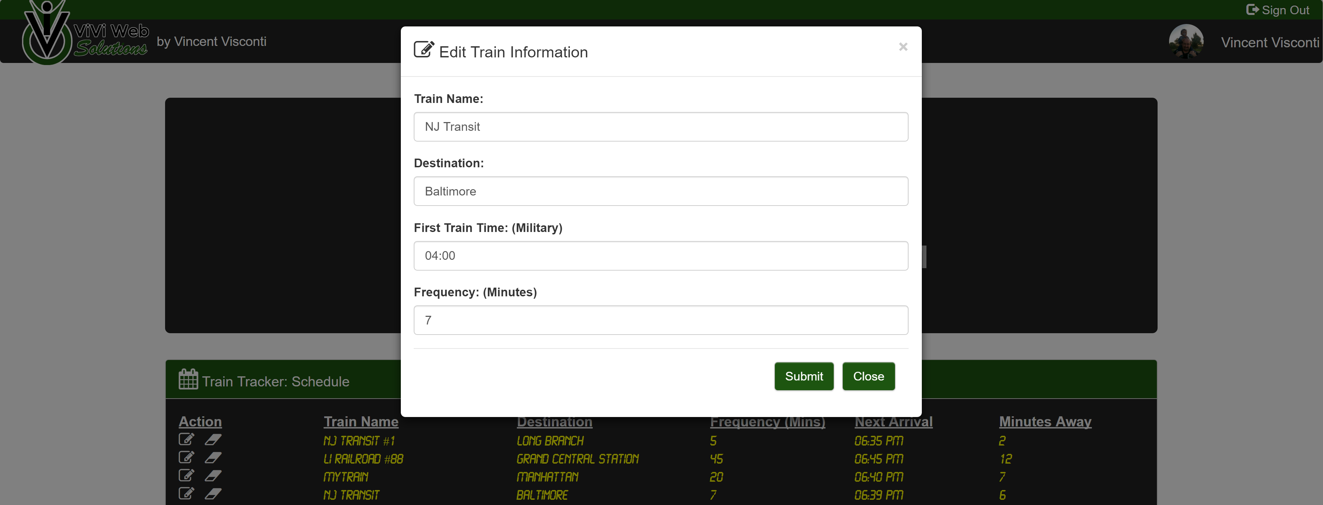Focus the Train Name input field
The width and height of the screenshot is (1323, 505).
tap(661, 127)
